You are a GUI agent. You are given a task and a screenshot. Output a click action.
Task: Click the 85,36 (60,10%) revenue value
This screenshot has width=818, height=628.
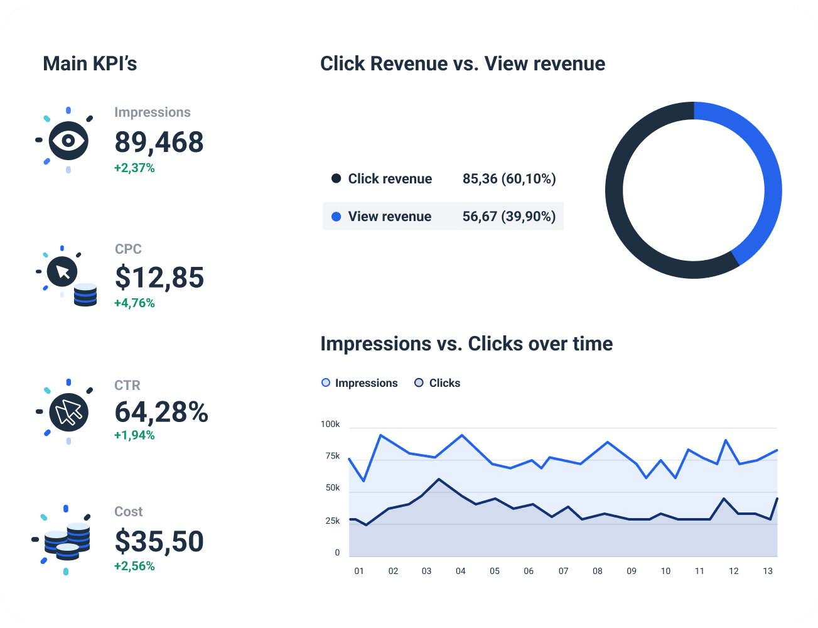click(x=509, y=178)
